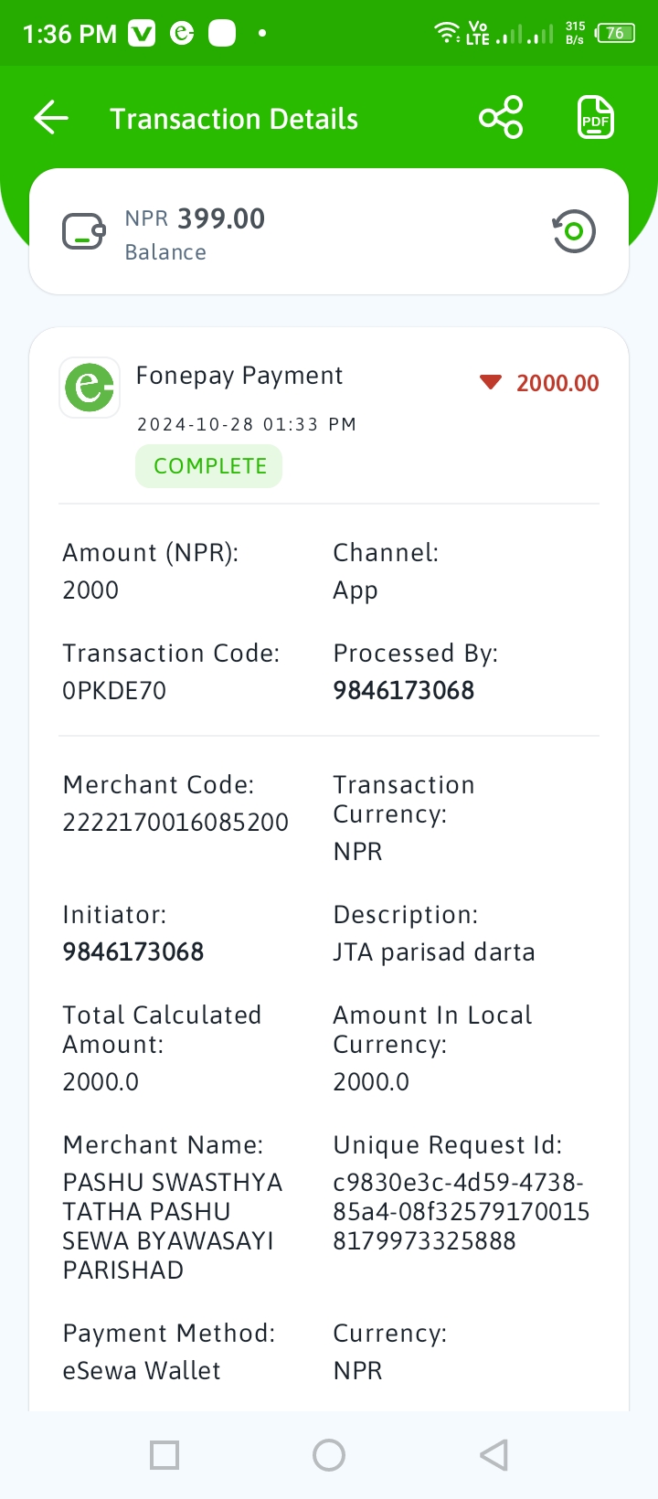Tap the Unique Request Id value
Image resolution: width=658 pixels, height=1499 pixels.
pos(462,1211)
